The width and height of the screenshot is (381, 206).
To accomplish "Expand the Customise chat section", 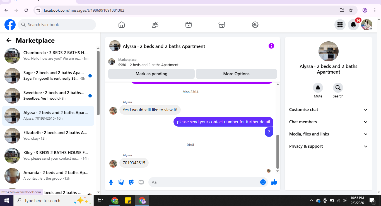I will click(329, 110).
